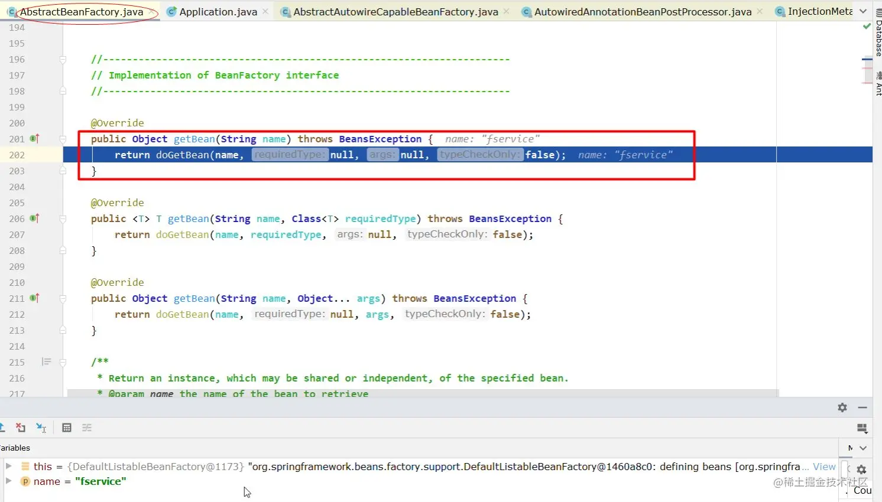Collapse the getBean(String name) method at line 201
The width and height of the screenshot is (882, 502).
pyautogui.click(x=63, y=139)
